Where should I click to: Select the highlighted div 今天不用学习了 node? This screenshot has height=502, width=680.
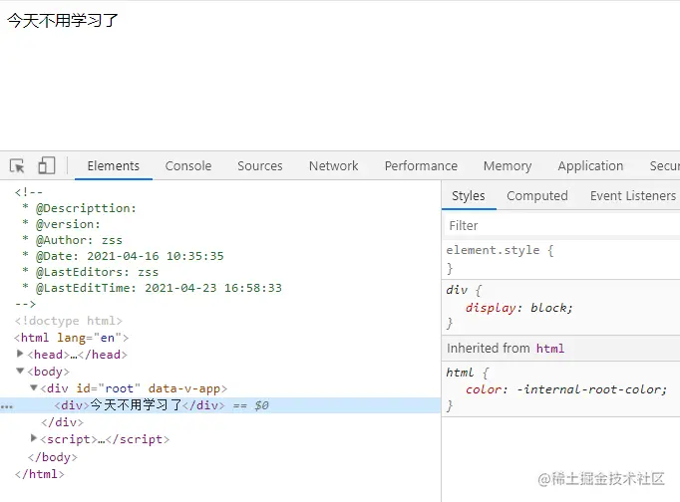click(220, 405)
